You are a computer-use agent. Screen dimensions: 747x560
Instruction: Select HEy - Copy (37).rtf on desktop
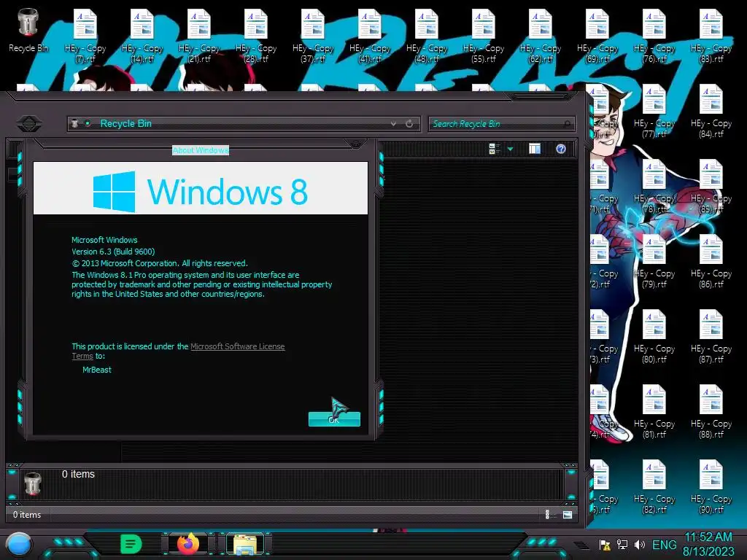tap(313, 36)
